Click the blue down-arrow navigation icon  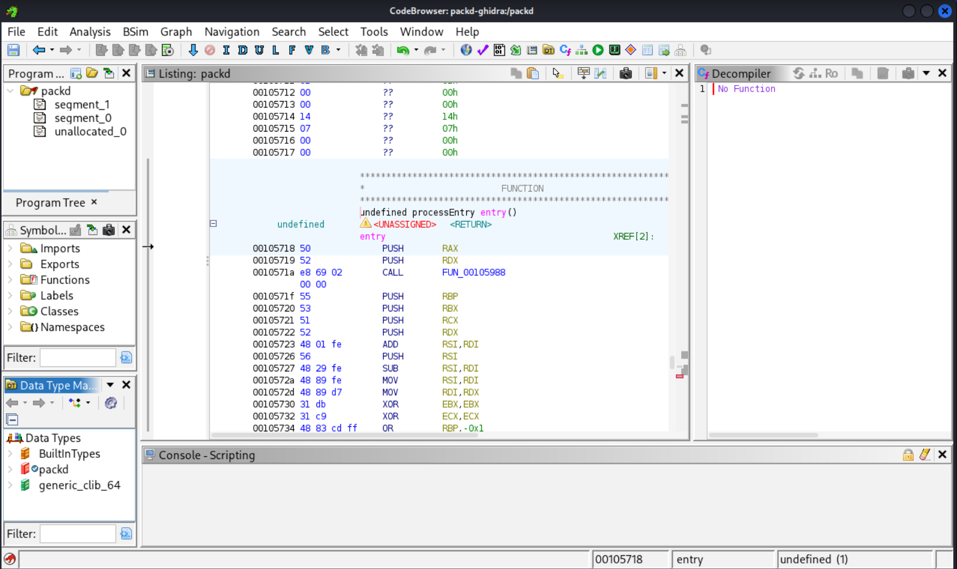(x=193, y=51)
